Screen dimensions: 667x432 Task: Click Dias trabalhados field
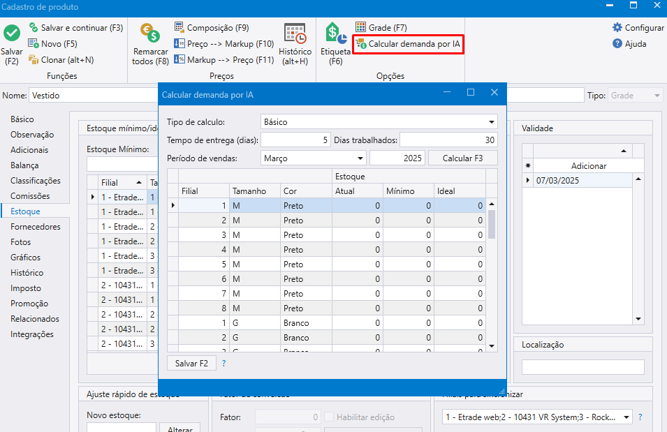click(448, 140)
